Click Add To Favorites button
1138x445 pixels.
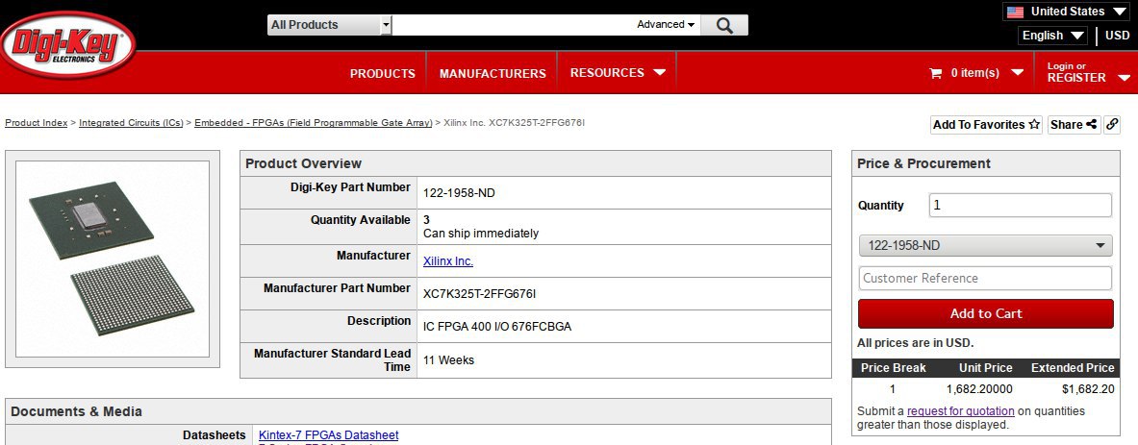coord(987,125)
